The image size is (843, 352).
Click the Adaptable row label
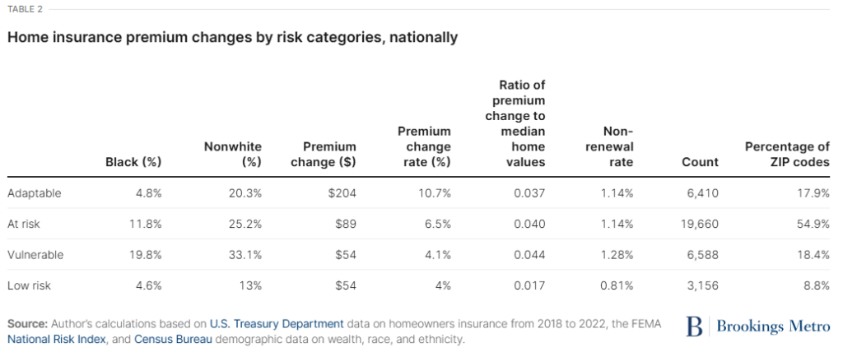click(x=34, y=192)
